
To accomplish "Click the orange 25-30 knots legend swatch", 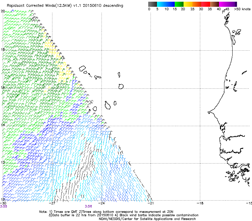I will pos(197,4).
